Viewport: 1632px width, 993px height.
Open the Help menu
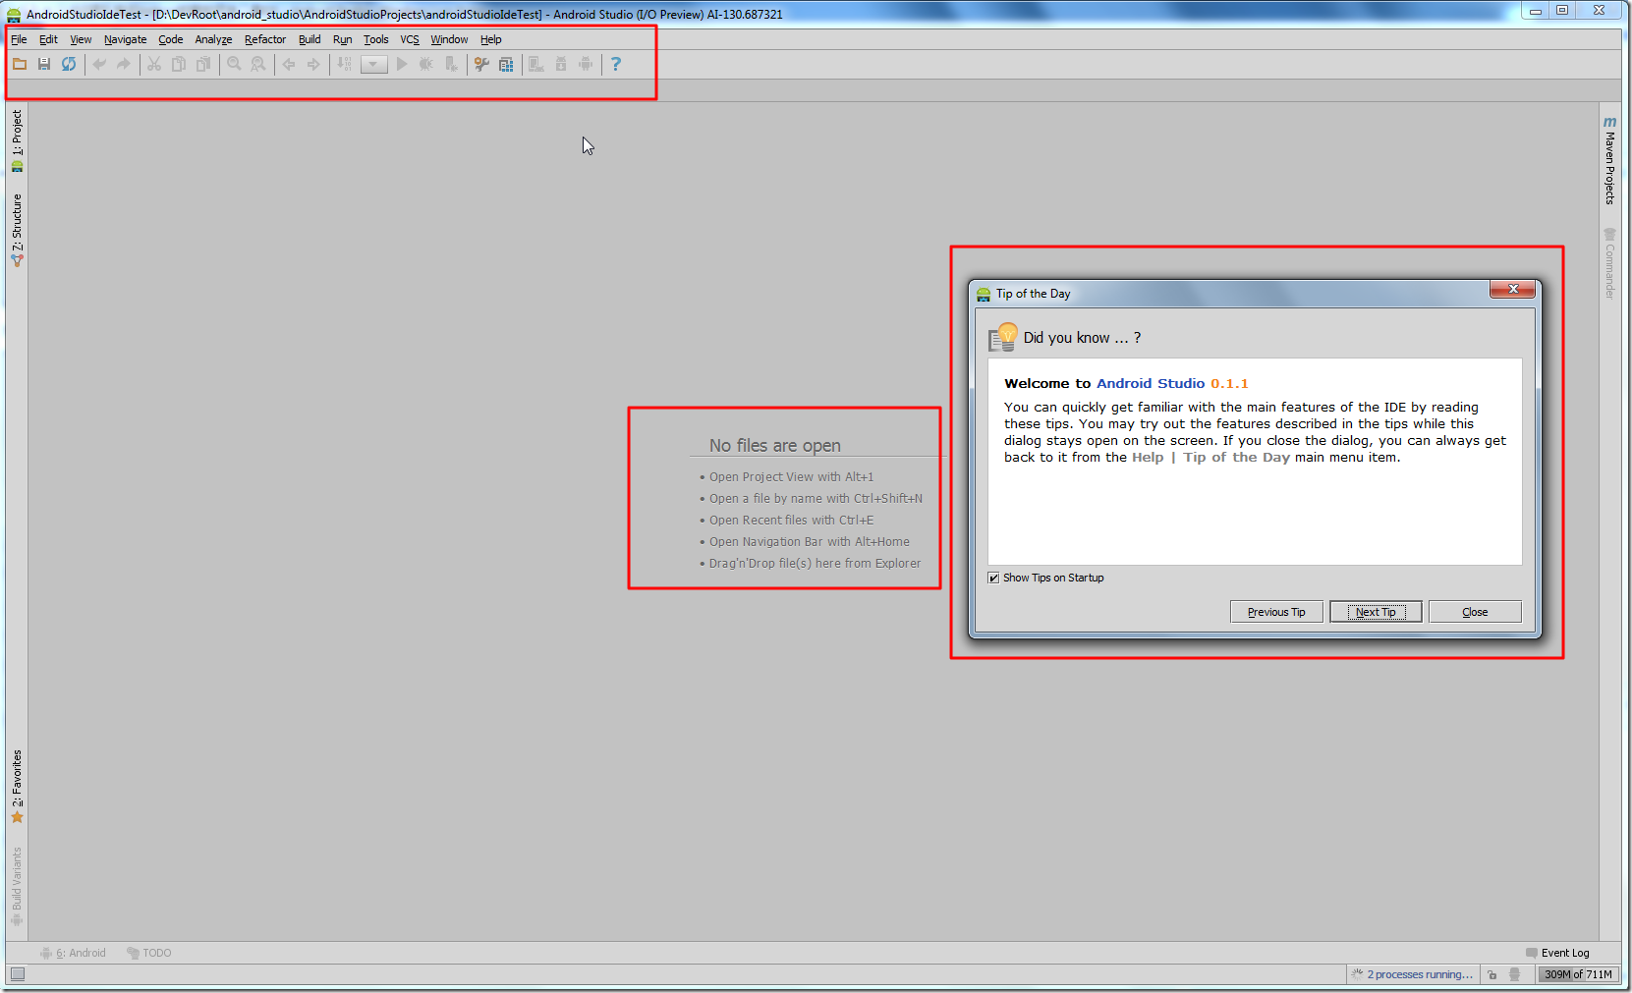[491, 39]
